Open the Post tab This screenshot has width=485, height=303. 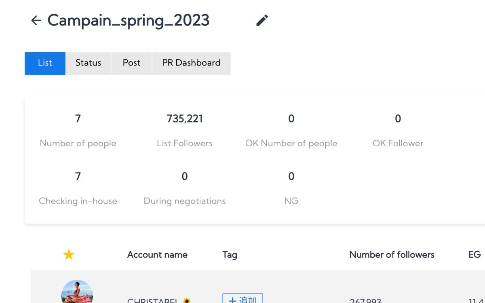[x=131, y=63]
